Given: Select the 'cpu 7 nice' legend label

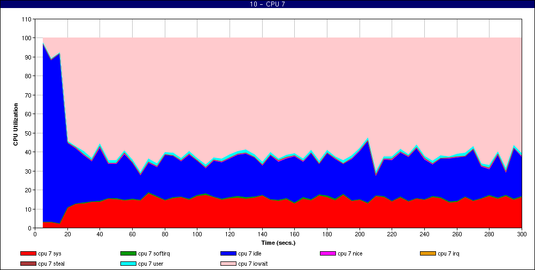Looking at the screenshot, I should point(350,253).
